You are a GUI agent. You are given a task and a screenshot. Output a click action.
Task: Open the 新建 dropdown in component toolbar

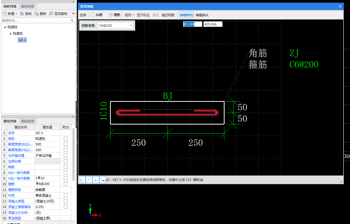pyautogui.click(x=16, y=14)
